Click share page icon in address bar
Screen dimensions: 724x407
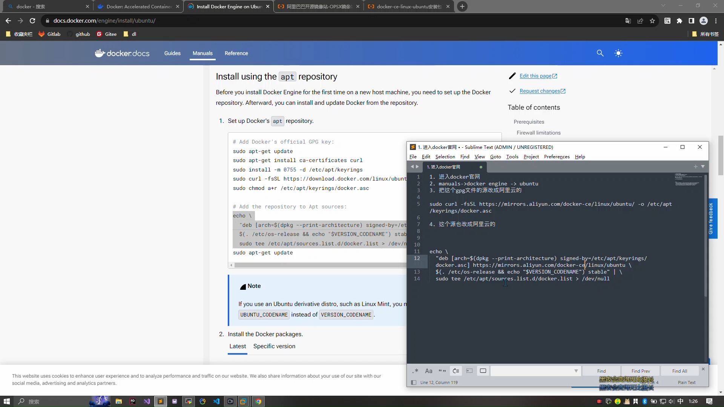(x=640, y=21)
